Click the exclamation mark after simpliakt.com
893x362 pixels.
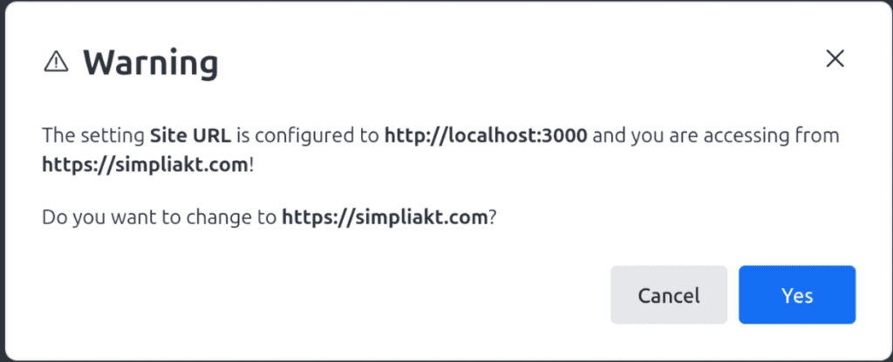(251, 165)
